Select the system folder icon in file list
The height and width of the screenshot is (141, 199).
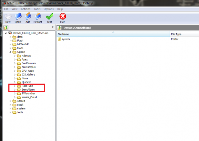click(59, 39)
